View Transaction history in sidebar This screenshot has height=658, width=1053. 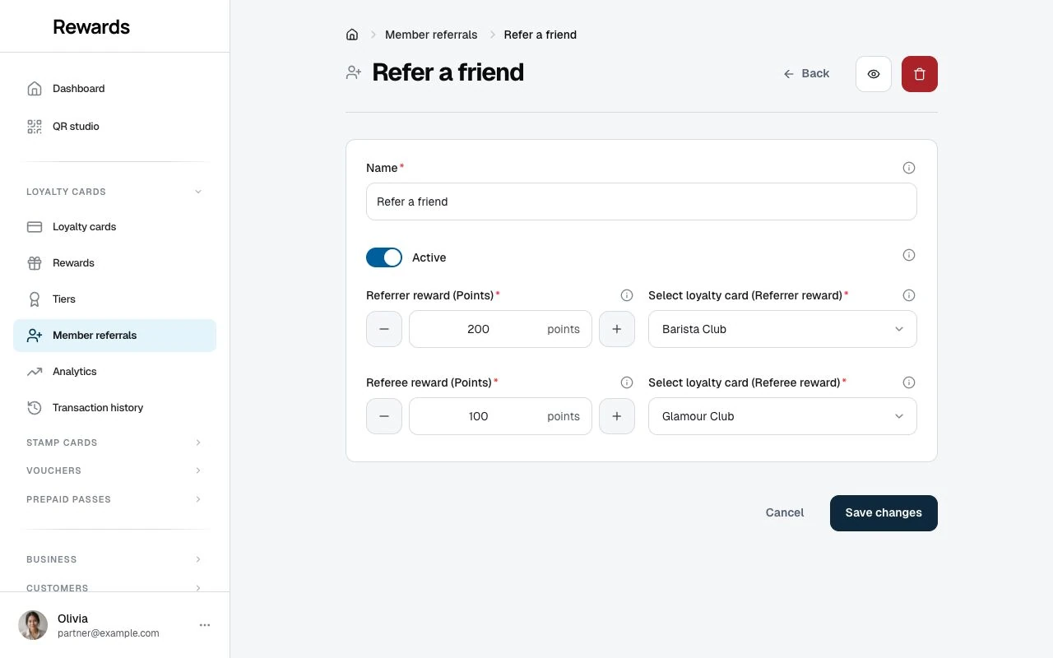[114, 408]
